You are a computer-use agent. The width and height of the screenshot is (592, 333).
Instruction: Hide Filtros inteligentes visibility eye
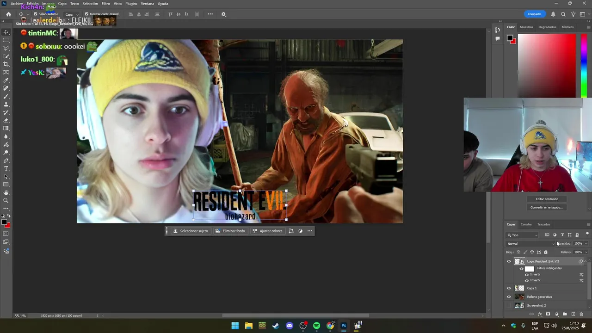tap(521, 268)
